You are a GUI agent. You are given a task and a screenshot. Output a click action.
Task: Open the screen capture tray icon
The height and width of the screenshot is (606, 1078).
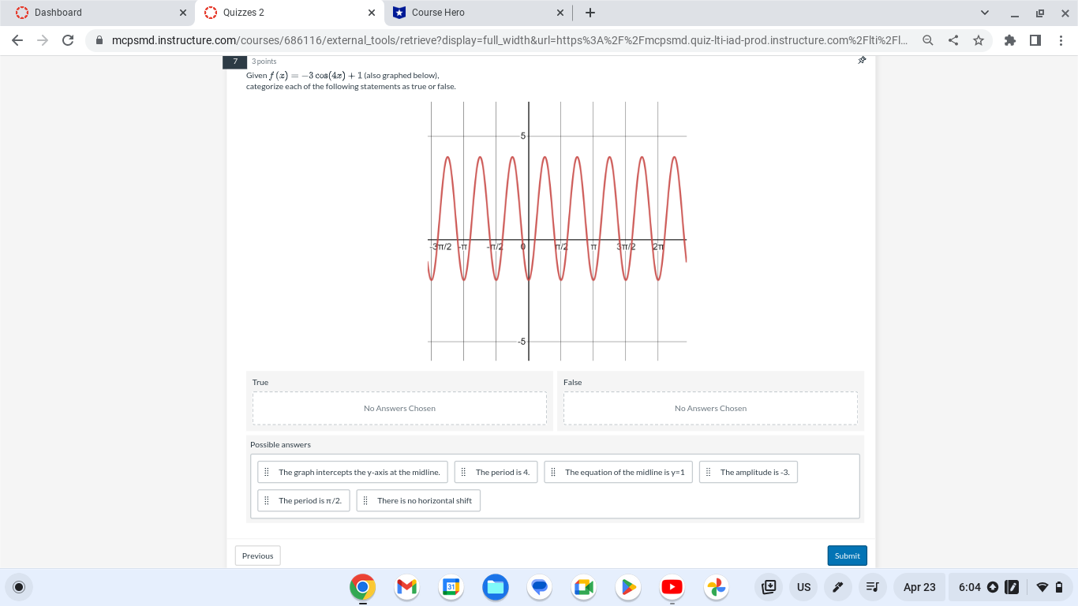[x=768, y=587]
